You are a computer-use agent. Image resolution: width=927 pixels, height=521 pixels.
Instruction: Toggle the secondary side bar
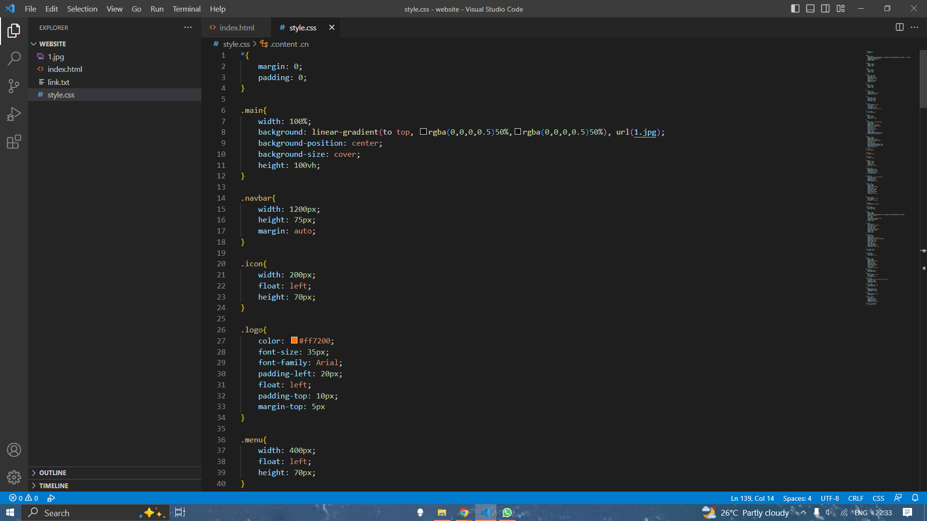pos(826,8)
